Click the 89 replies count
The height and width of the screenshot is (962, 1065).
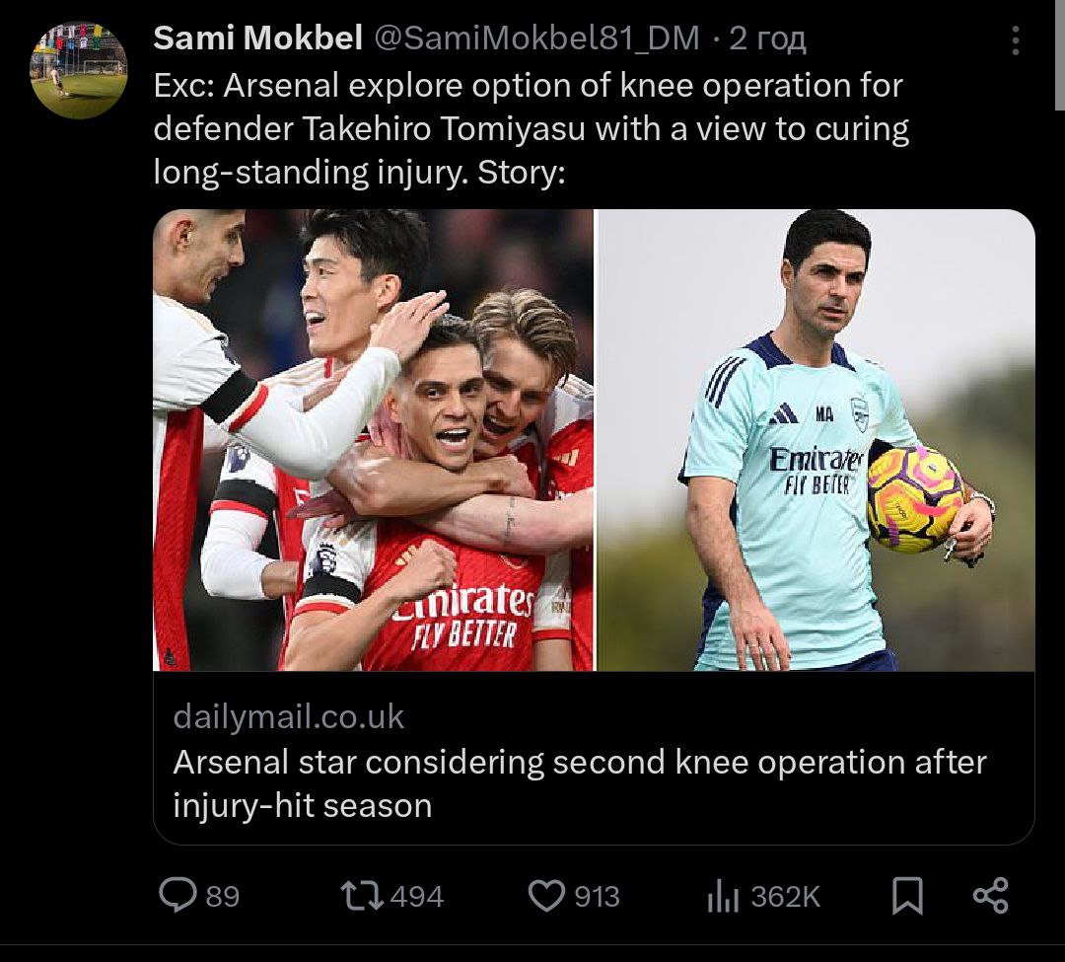point(223,896)
